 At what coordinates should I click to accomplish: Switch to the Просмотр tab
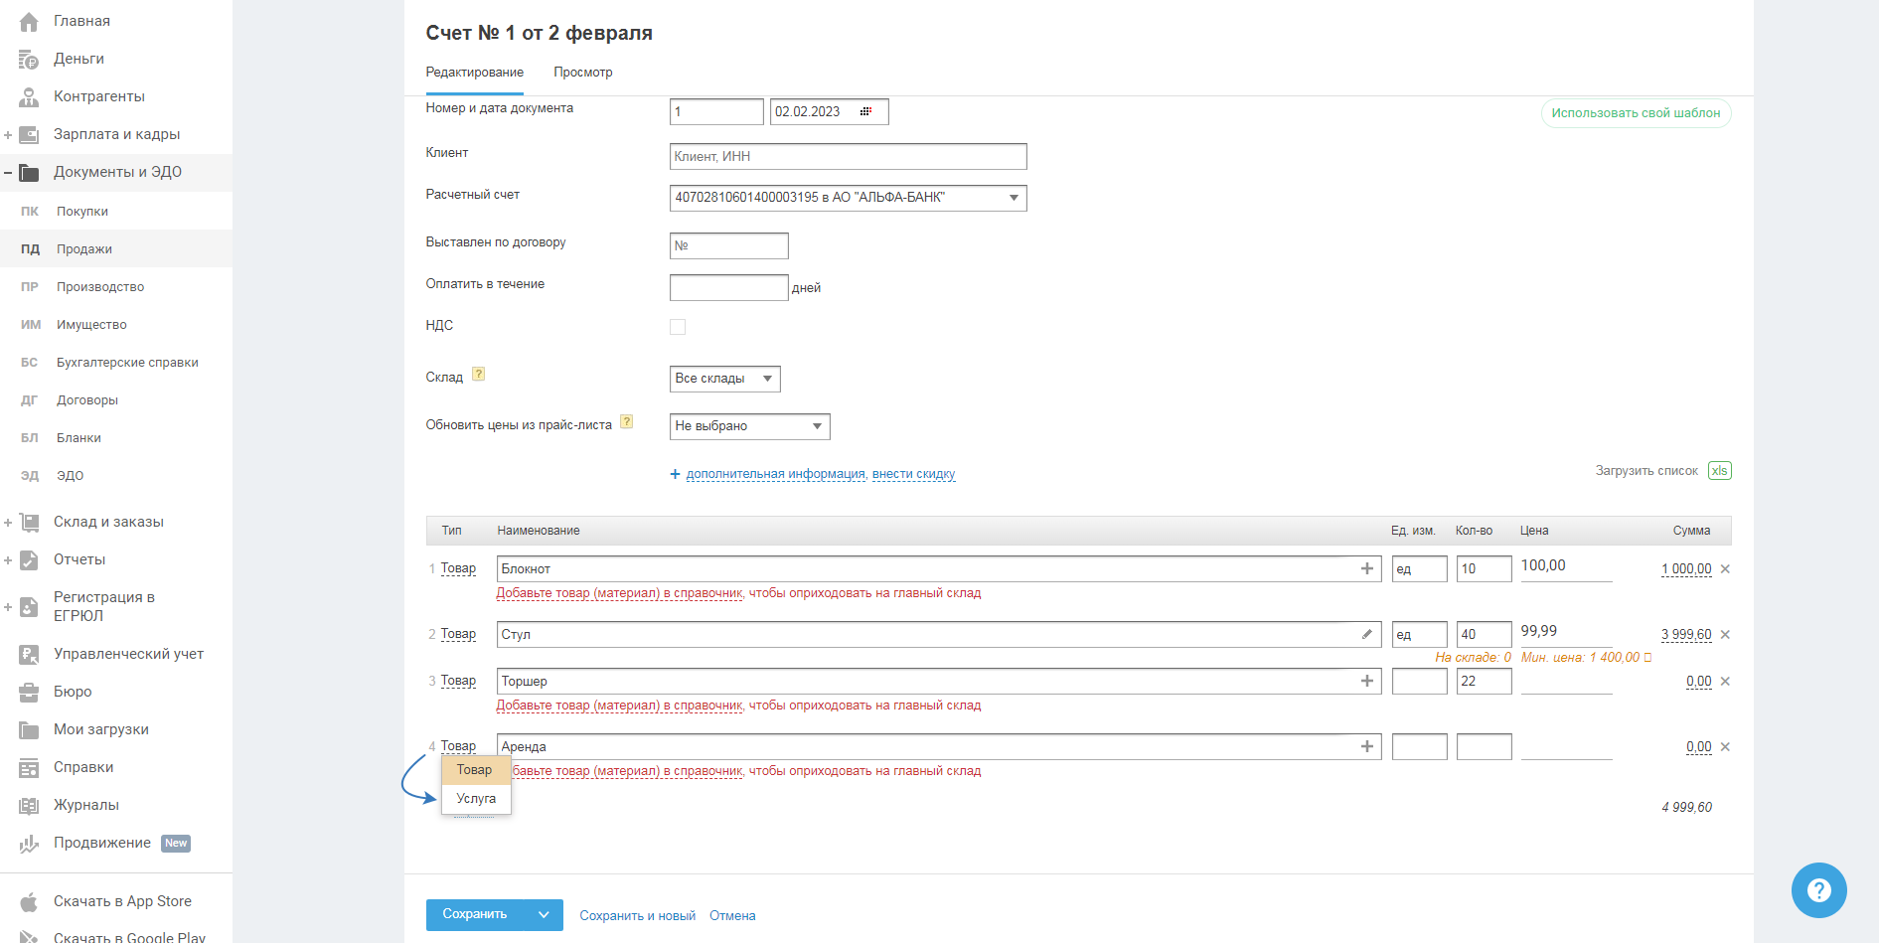pos(582,73)
